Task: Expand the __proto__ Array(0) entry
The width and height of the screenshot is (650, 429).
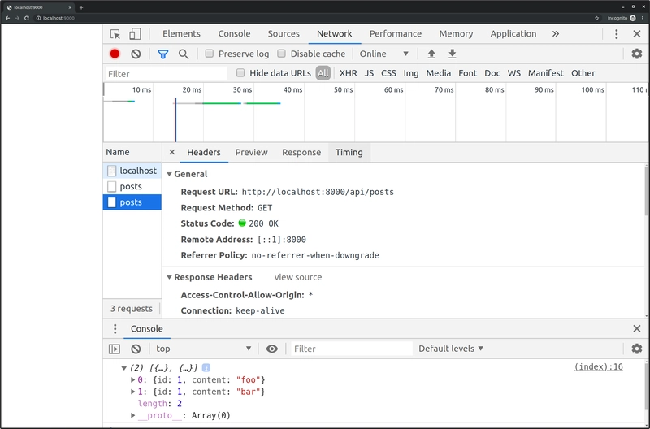Action: click(x=132, y=415)
